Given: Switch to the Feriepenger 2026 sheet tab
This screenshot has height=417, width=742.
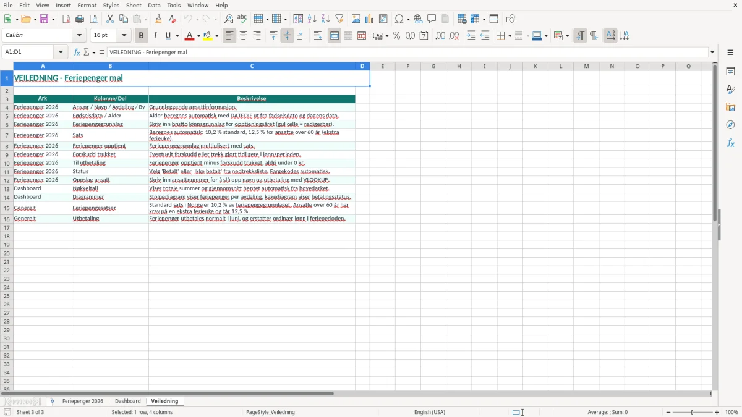Looking at the screenshot, I should [83, 402].
